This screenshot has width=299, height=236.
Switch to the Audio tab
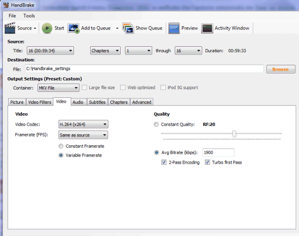click(x=78, y=102)
